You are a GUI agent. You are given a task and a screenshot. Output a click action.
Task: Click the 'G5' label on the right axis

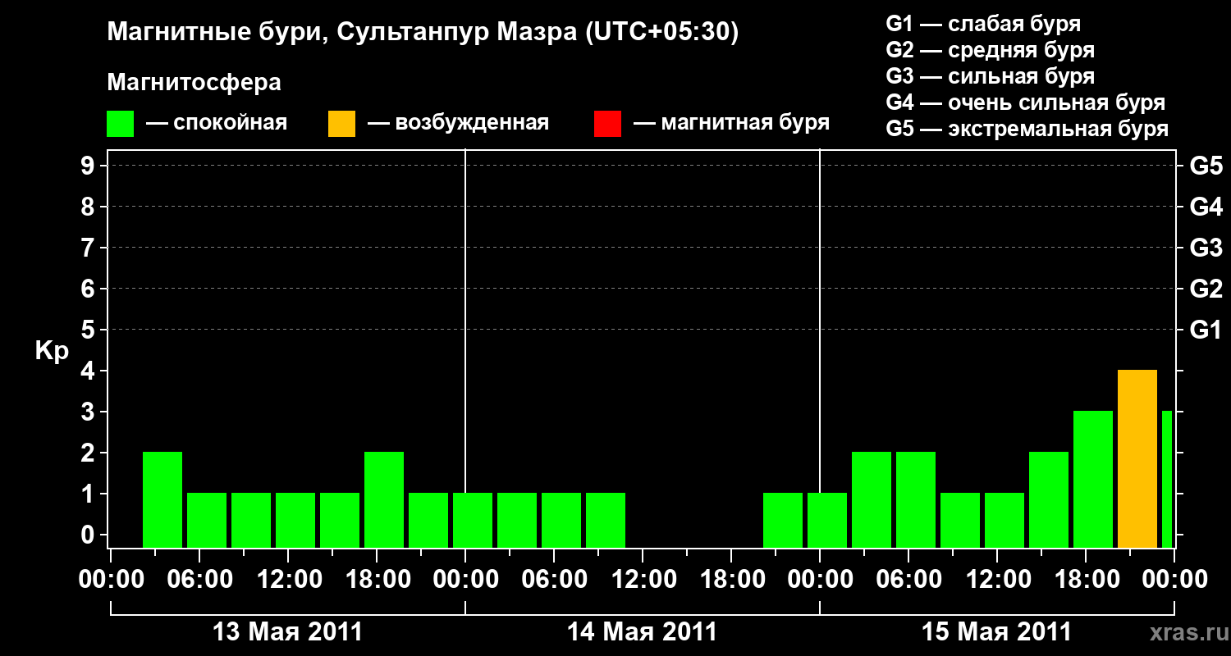point(1206,166)
